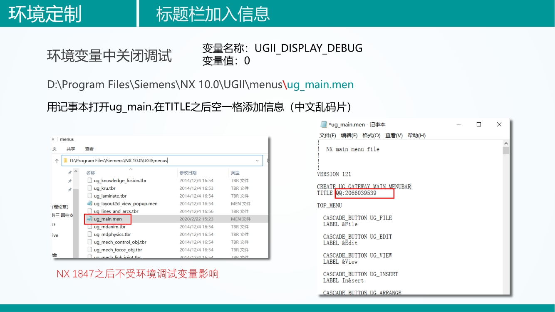Select the ug_mech_control_obj.tbr file name
This screenshot has height=312, width=555.
click(120, 242)
